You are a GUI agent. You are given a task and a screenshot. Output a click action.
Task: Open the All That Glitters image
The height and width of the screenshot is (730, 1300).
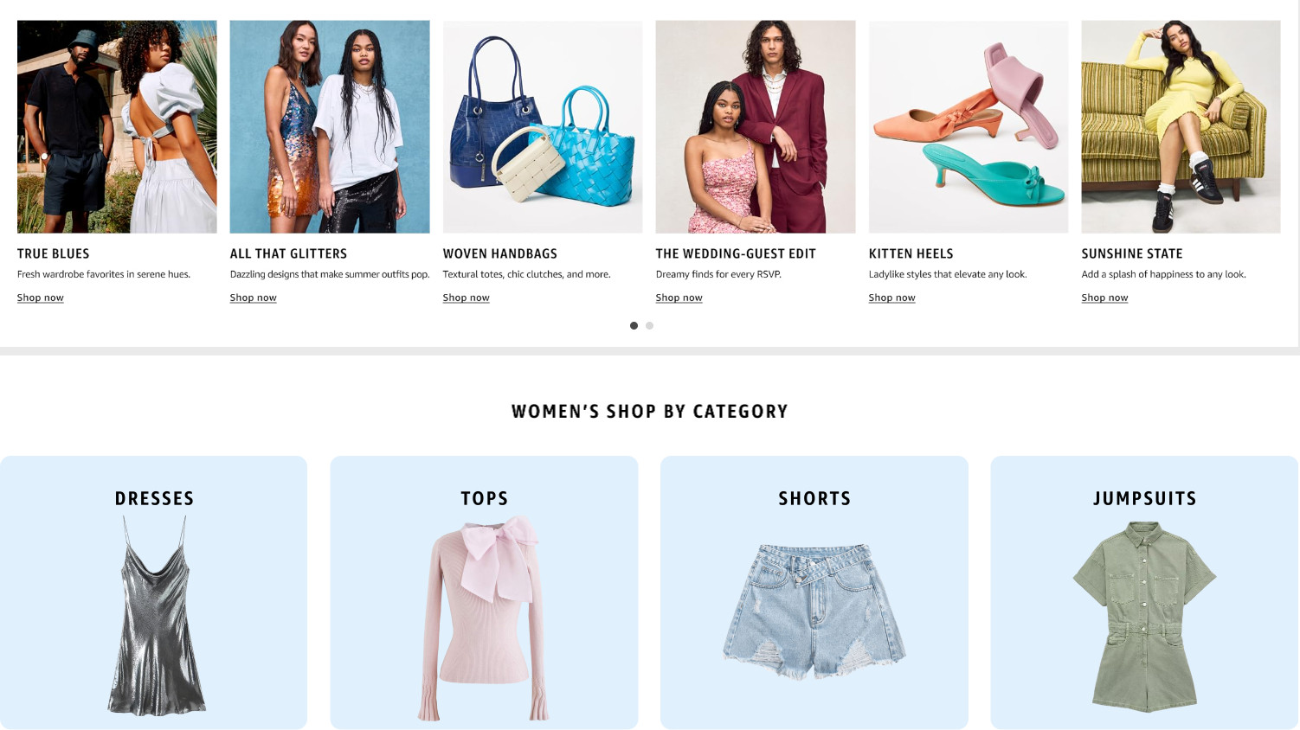click(x=330, y=126)
